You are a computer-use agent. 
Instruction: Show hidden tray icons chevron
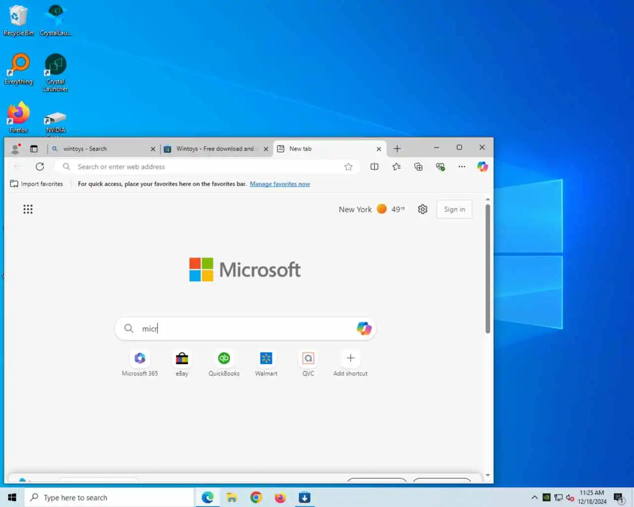[534, 498]
